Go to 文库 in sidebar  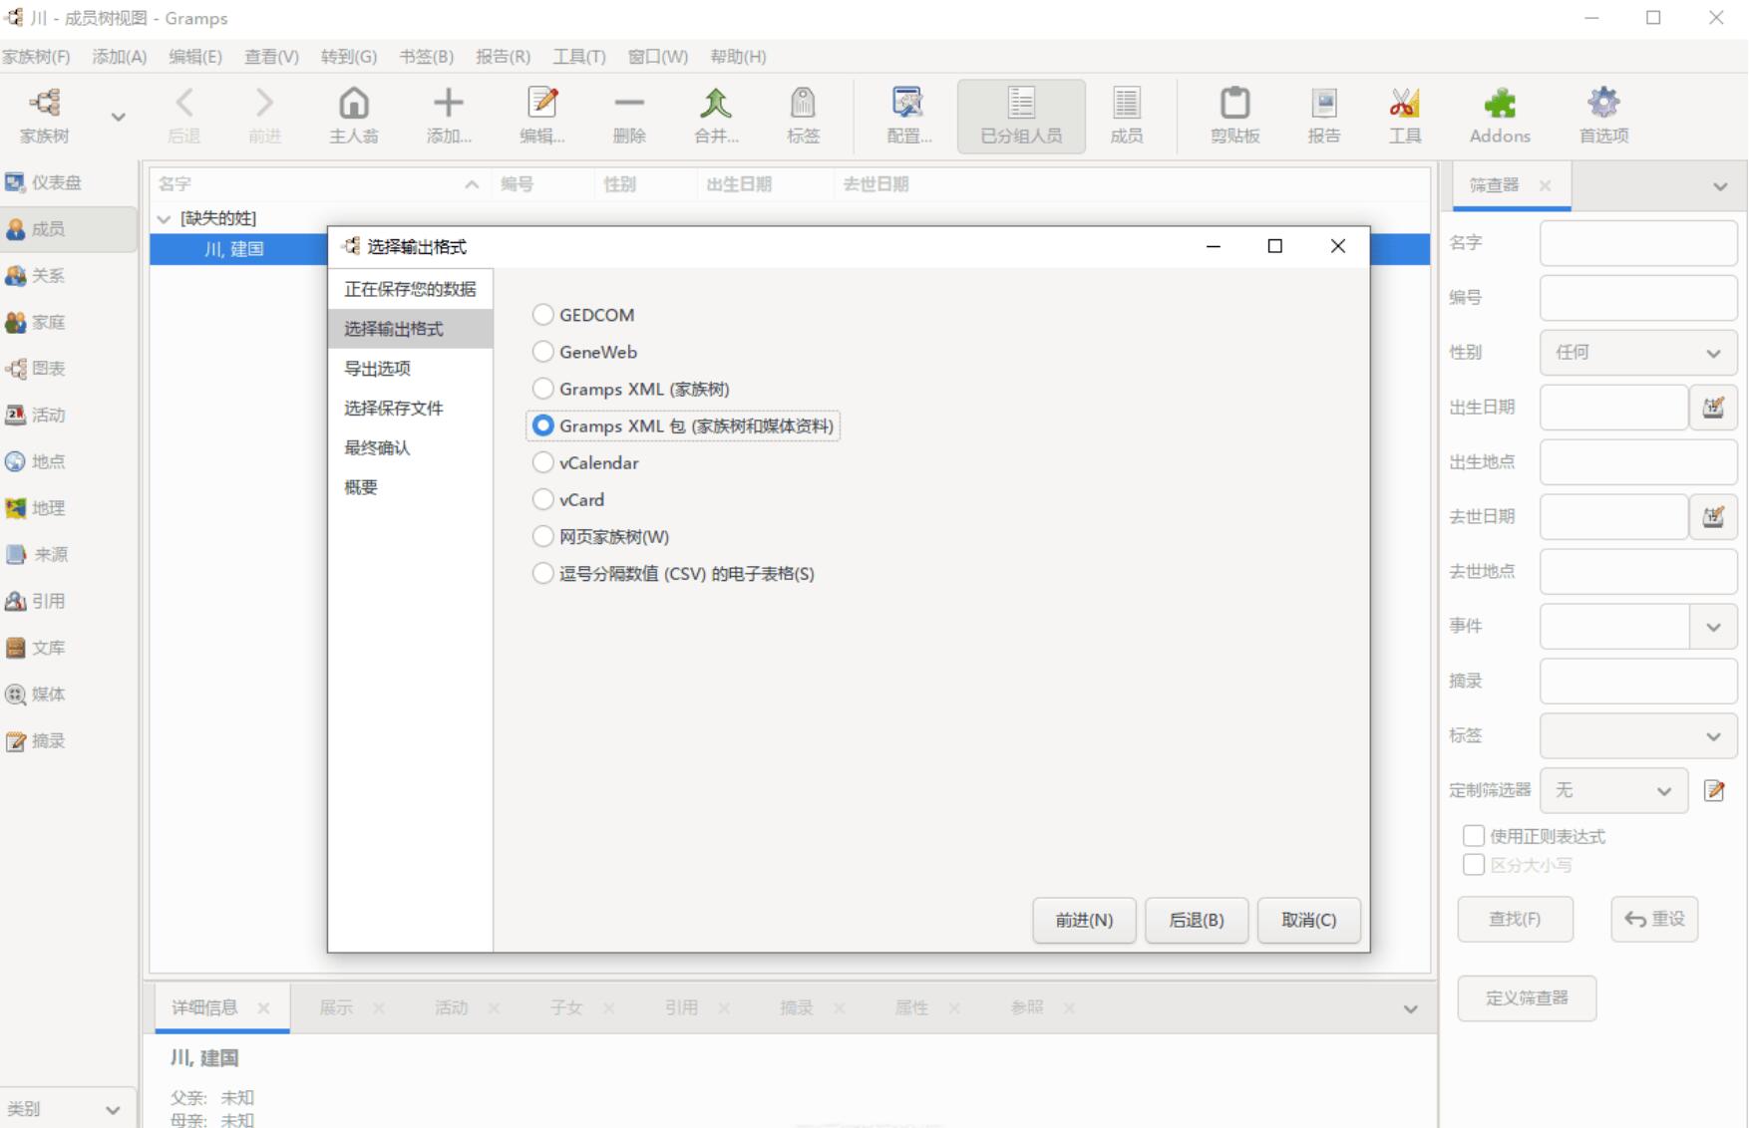click(x=68, y=648)
